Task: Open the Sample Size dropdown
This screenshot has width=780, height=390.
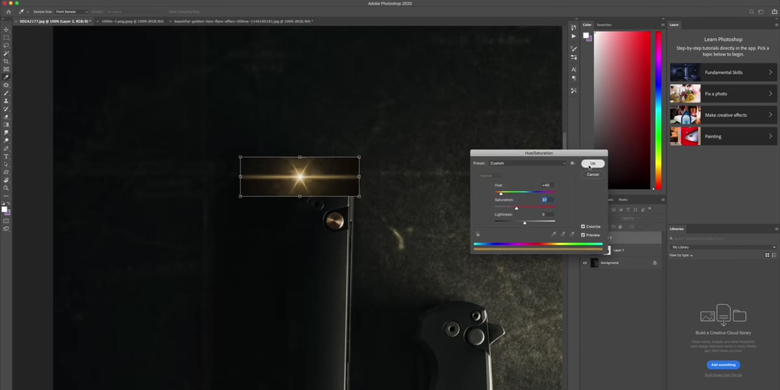Action: pyautogui.click(x=71, y=12)
